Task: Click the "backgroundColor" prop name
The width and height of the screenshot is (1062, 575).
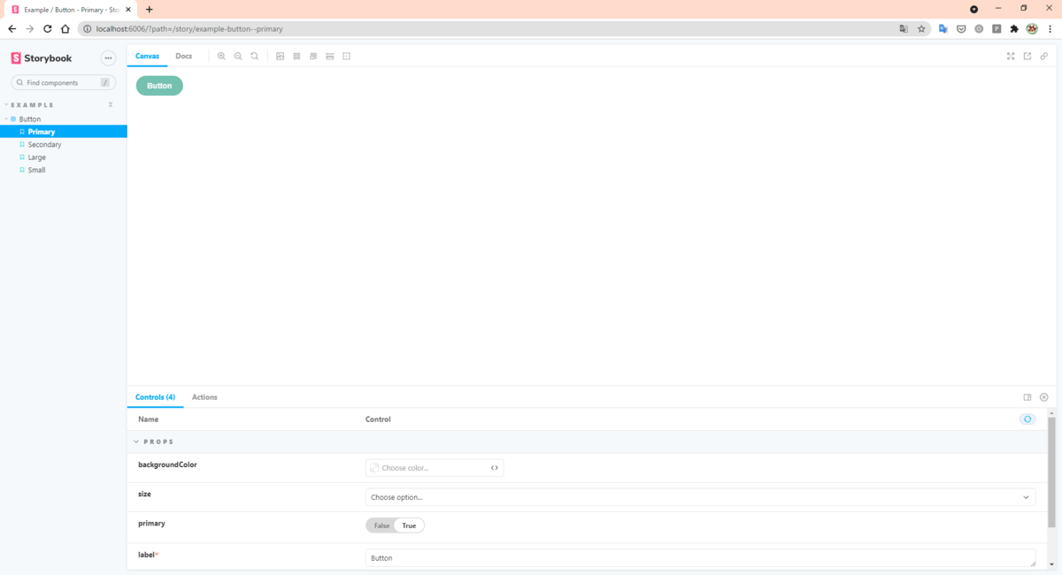Action: [167, 464]
